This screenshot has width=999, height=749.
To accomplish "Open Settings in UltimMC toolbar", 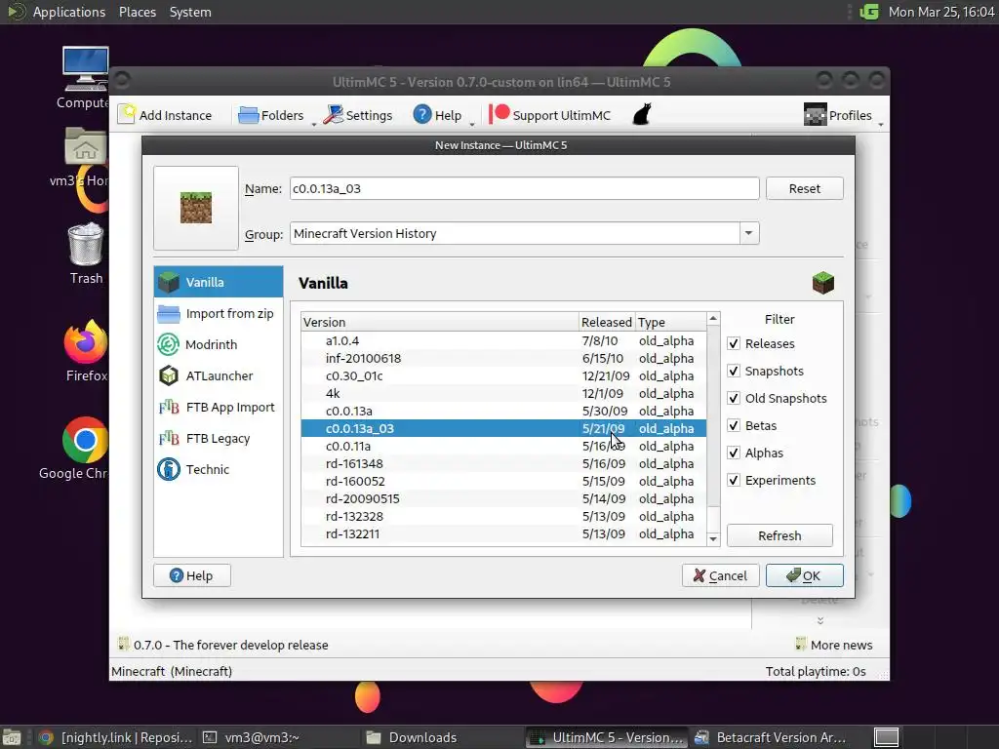I will (357, 115).
